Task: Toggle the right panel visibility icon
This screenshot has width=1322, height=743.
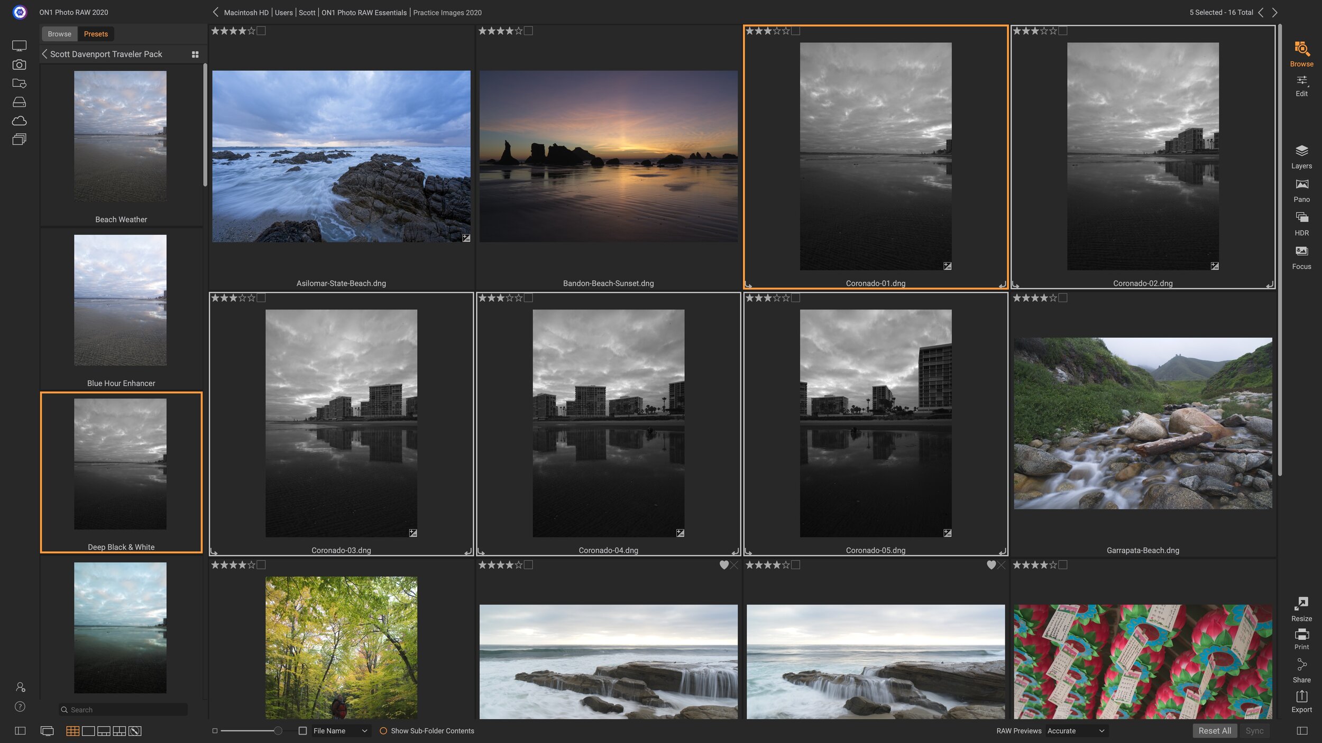Action: pyautogui.click(x=1302, y=731)
